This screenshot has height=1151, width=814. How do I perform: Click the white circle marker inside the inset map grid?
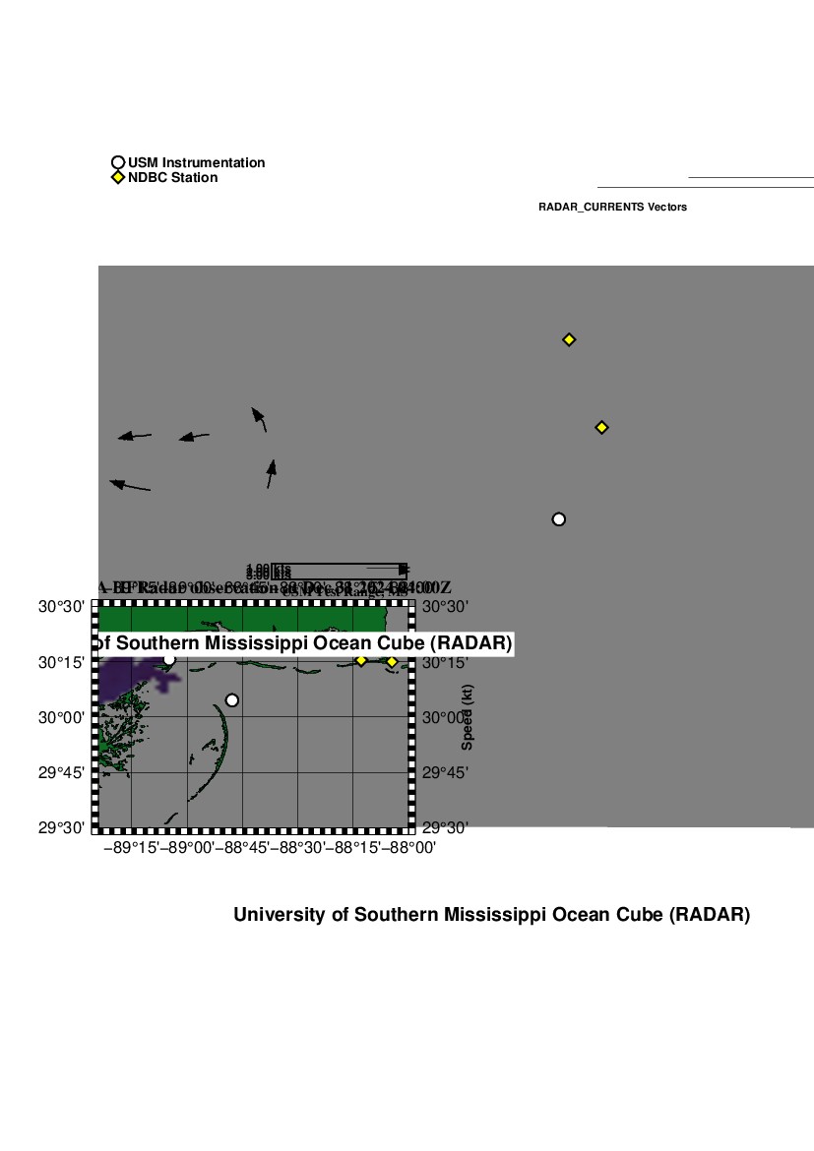232,700
